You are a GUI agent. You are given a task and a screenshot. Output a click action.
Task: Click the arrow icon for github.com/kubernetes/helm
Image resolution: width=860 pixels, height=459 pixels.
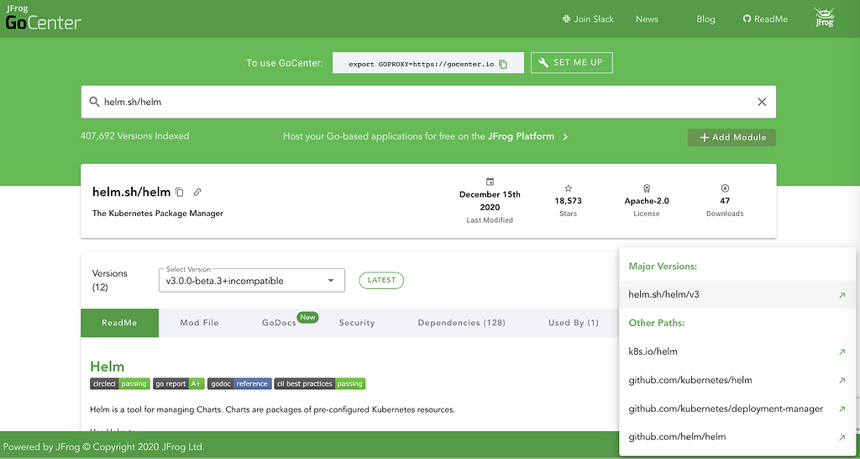[842, 381]
